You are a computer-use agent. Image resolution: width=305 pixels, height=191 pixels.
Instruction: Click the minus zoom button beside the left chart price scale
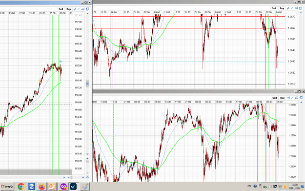coord(87,173)
